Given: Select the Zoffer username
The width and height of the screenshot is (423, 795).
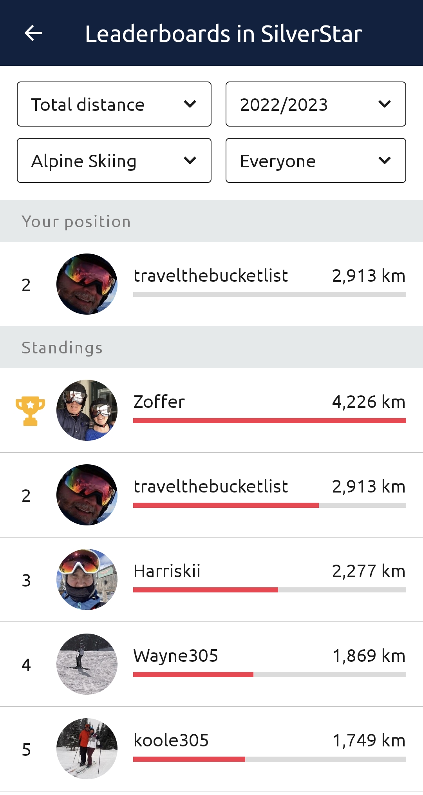Looking at the screenshot, I should click(x=159, y=402).
